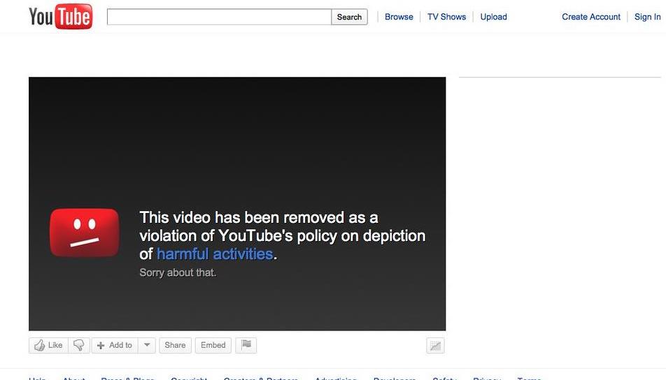Screen dimensions: 666x380
Task: Click the Create Account link
Action: [591, 17]
